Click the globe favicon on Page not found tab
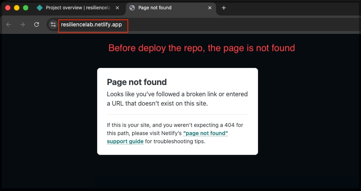The width and height of the screenshot is (361, 191). click(132, 8)
